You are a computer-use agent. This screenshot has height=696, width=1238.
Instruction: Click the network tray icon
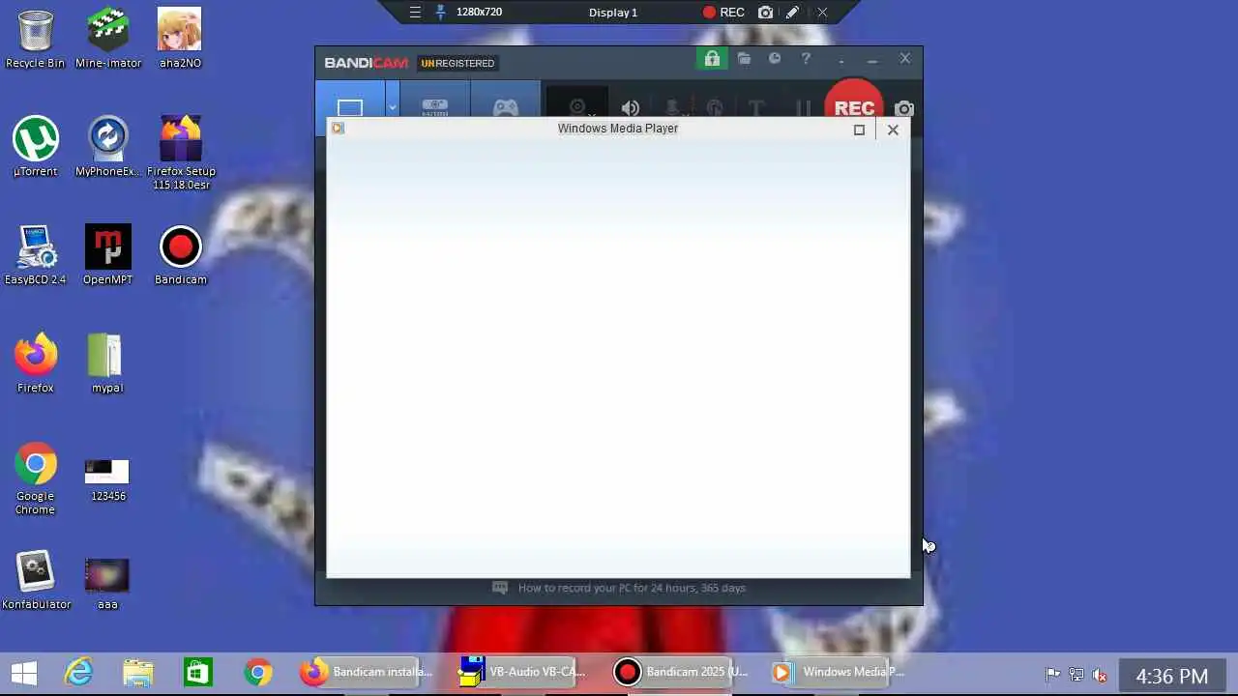click(1076, 675)
